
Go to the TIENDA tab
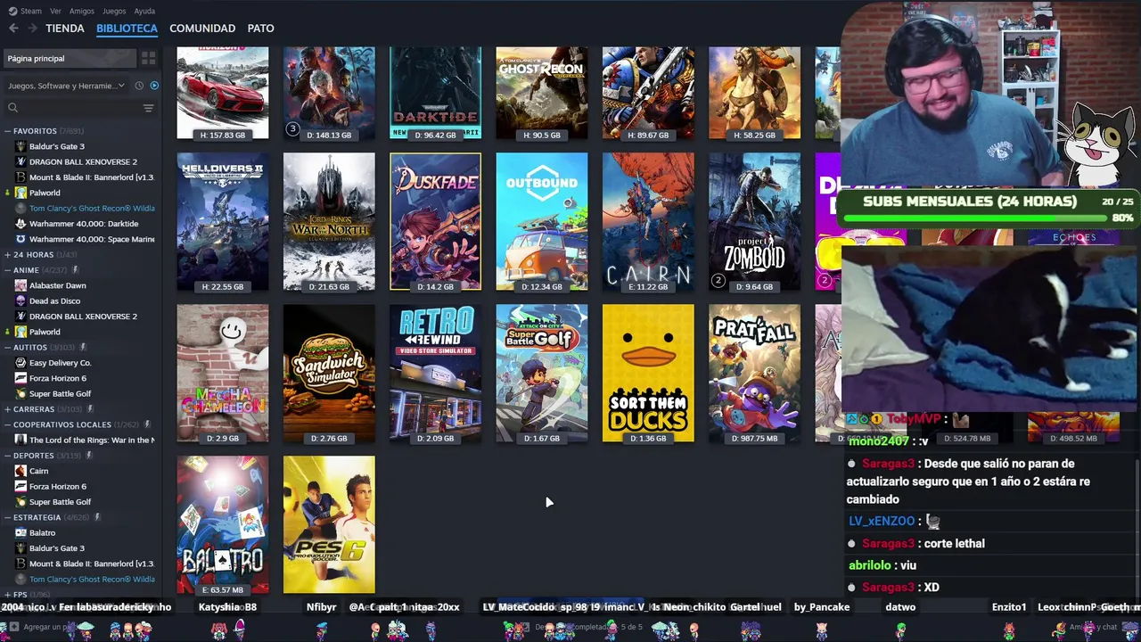(x=65, y=29)
